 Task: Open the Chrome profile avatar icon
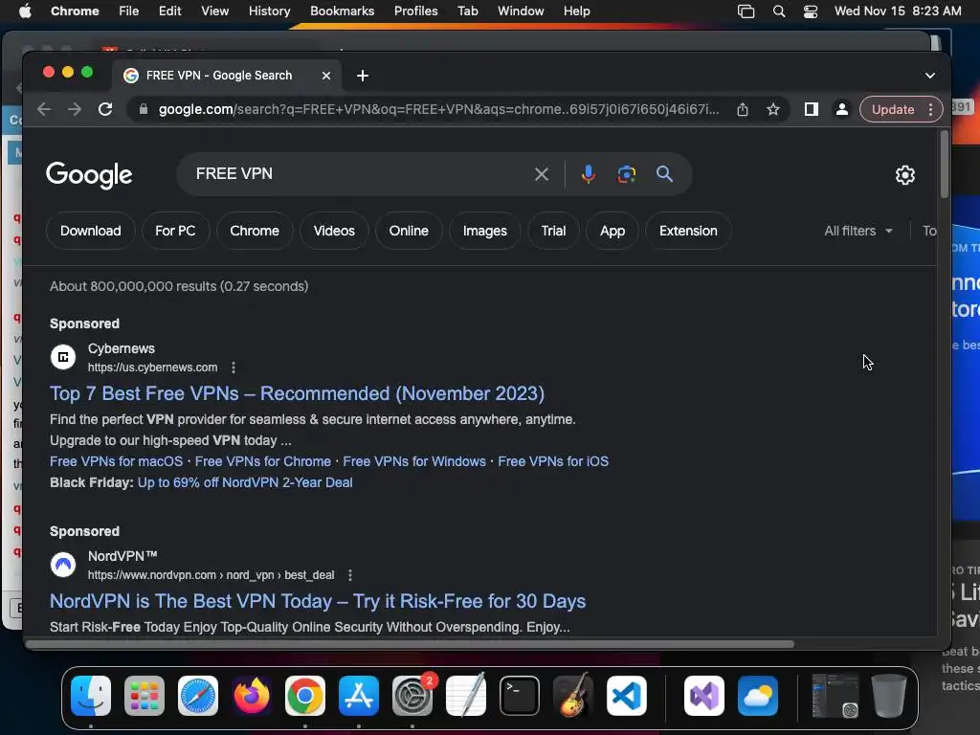pos(842,109)
